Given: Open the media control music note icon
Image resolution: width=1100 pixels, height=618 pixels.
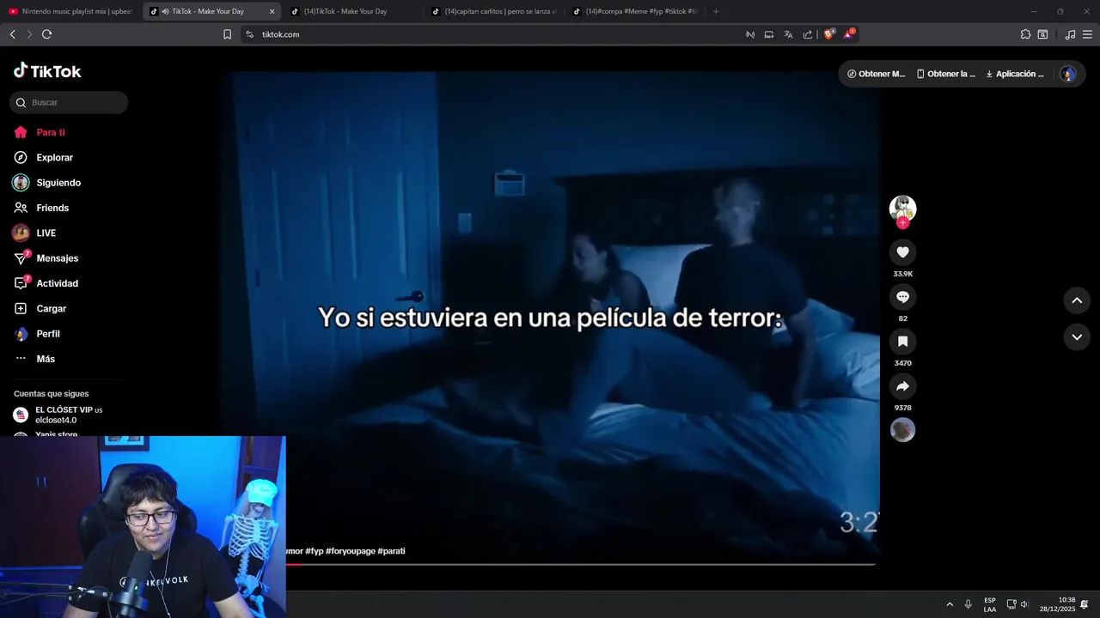Looking at the screenshot, I should pyautogui.click(x=1070, y=34).
